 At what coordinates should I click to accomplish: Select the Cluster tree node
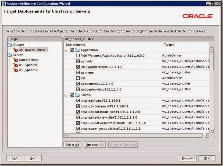pyautogui.click(x=19, y=45)
